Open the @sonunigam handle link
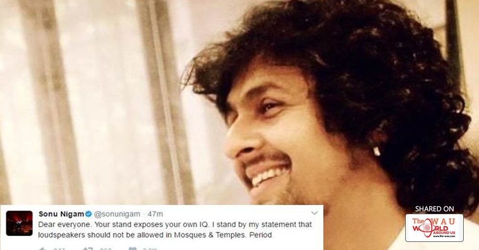This screenshot has width=479, height=250. pos(117,214)
